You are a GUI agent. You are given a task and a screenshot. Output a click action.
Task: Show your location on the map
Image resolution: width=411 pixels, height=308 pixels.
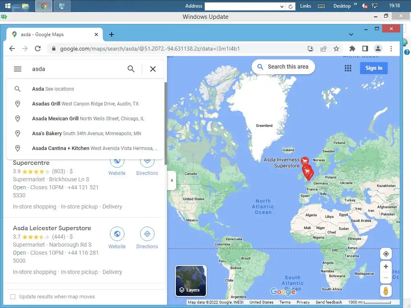click(386, 254)
